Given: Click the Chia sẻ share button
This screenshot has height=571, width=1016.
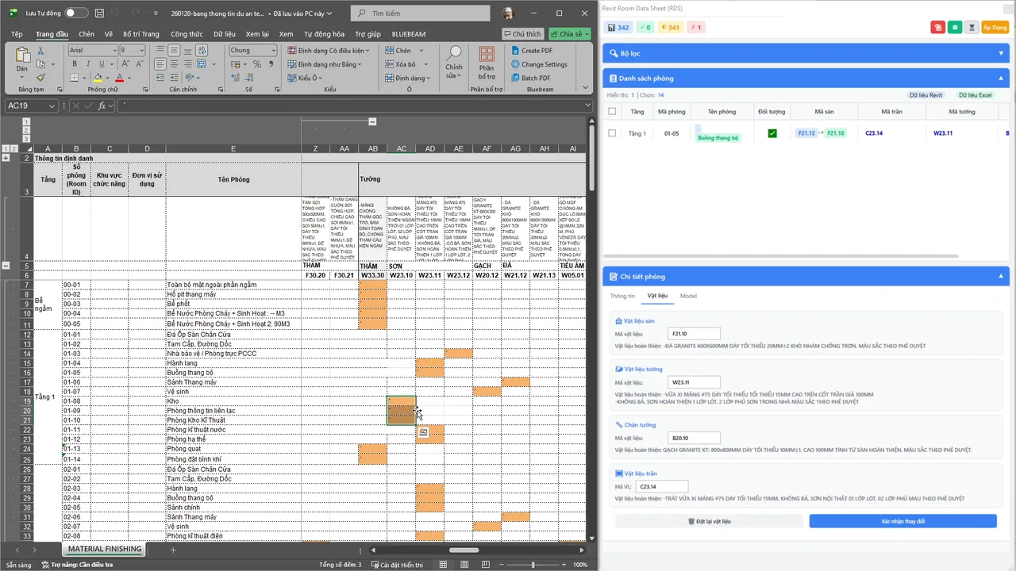Looking at the screenshot, I should click(570, 34).
